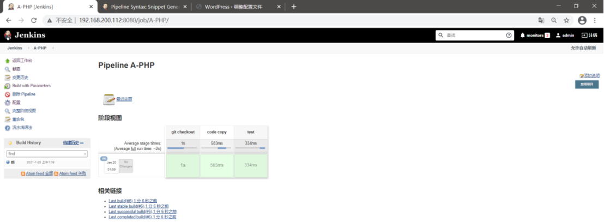This screenshot has height=222, width=604.
Task: Click the magnifier icon beside 完整阶段视图
Action: [x=7, y=111]
